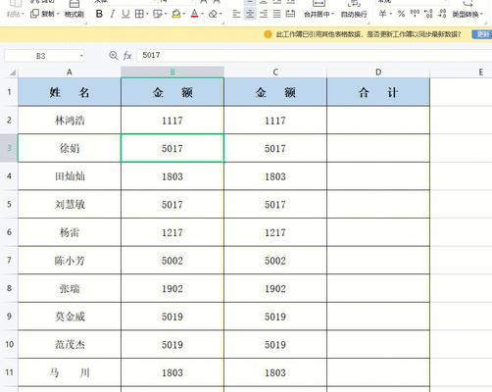Screen dimensions: 492x392
Task: Open the name box dropdown arrow
Action: coord(81,56)
